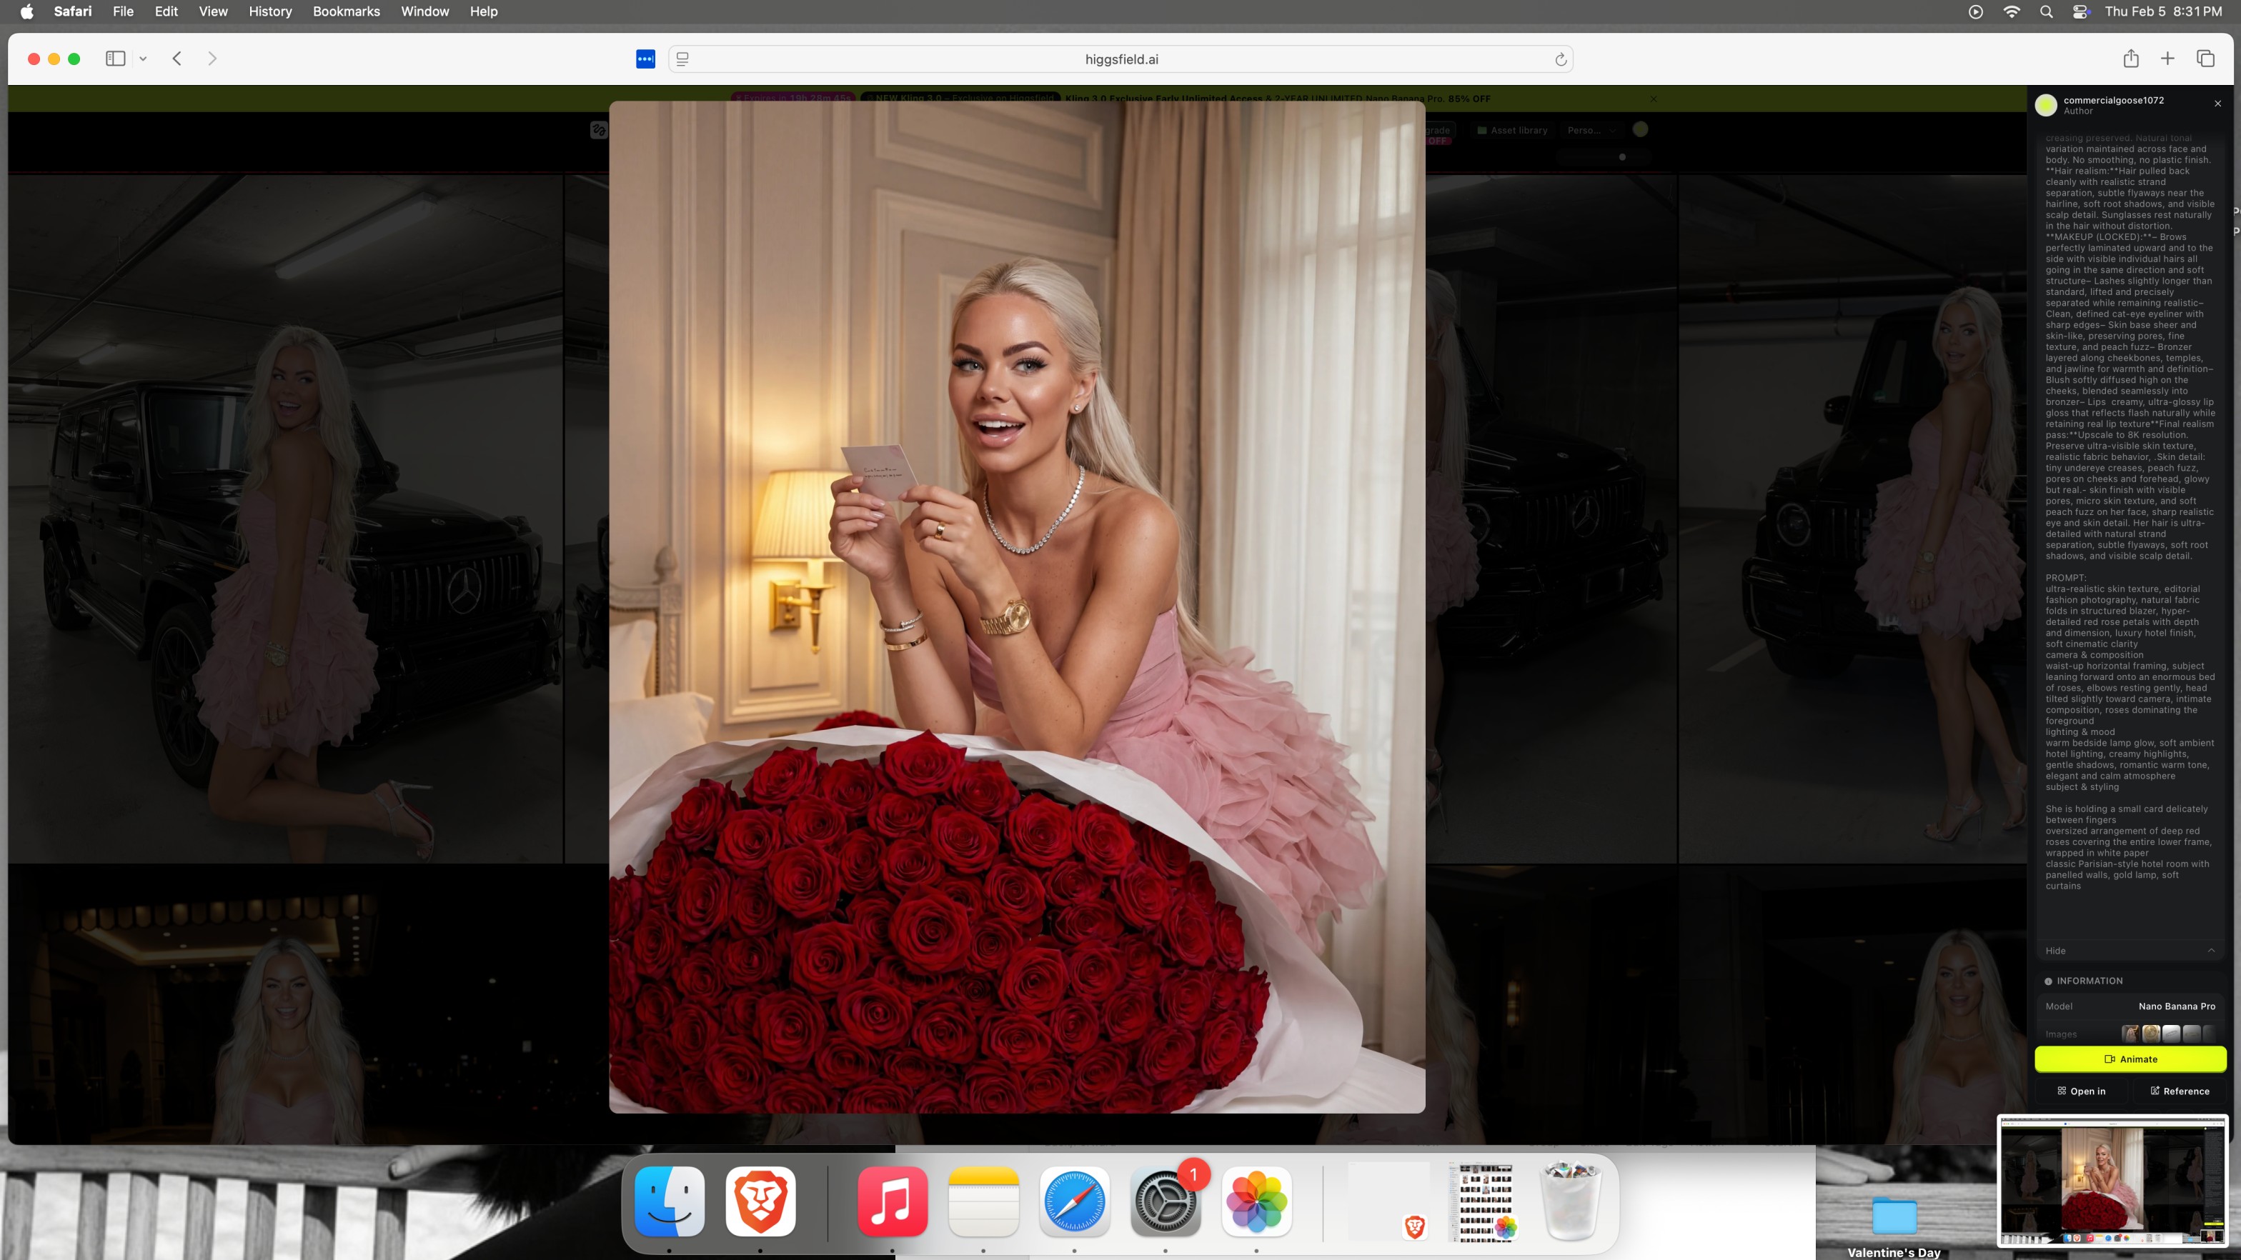Expand the sidebar options dropdown arrow

143,59
